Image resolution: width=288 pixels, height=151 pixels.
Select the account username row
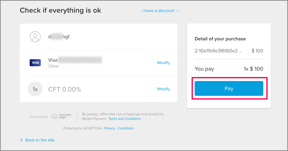click(x=99, y=37)
